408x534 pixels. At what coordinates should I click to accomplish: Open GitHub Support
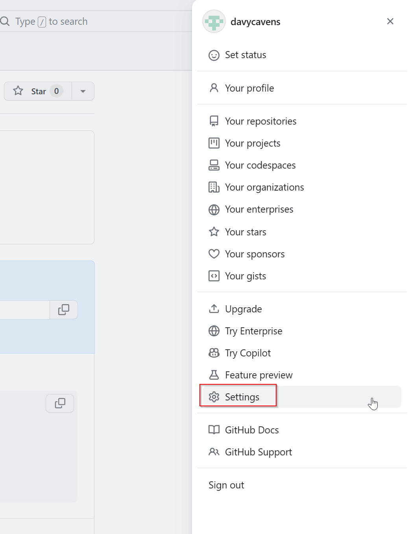pyautogui.click(x=302, y=452)
